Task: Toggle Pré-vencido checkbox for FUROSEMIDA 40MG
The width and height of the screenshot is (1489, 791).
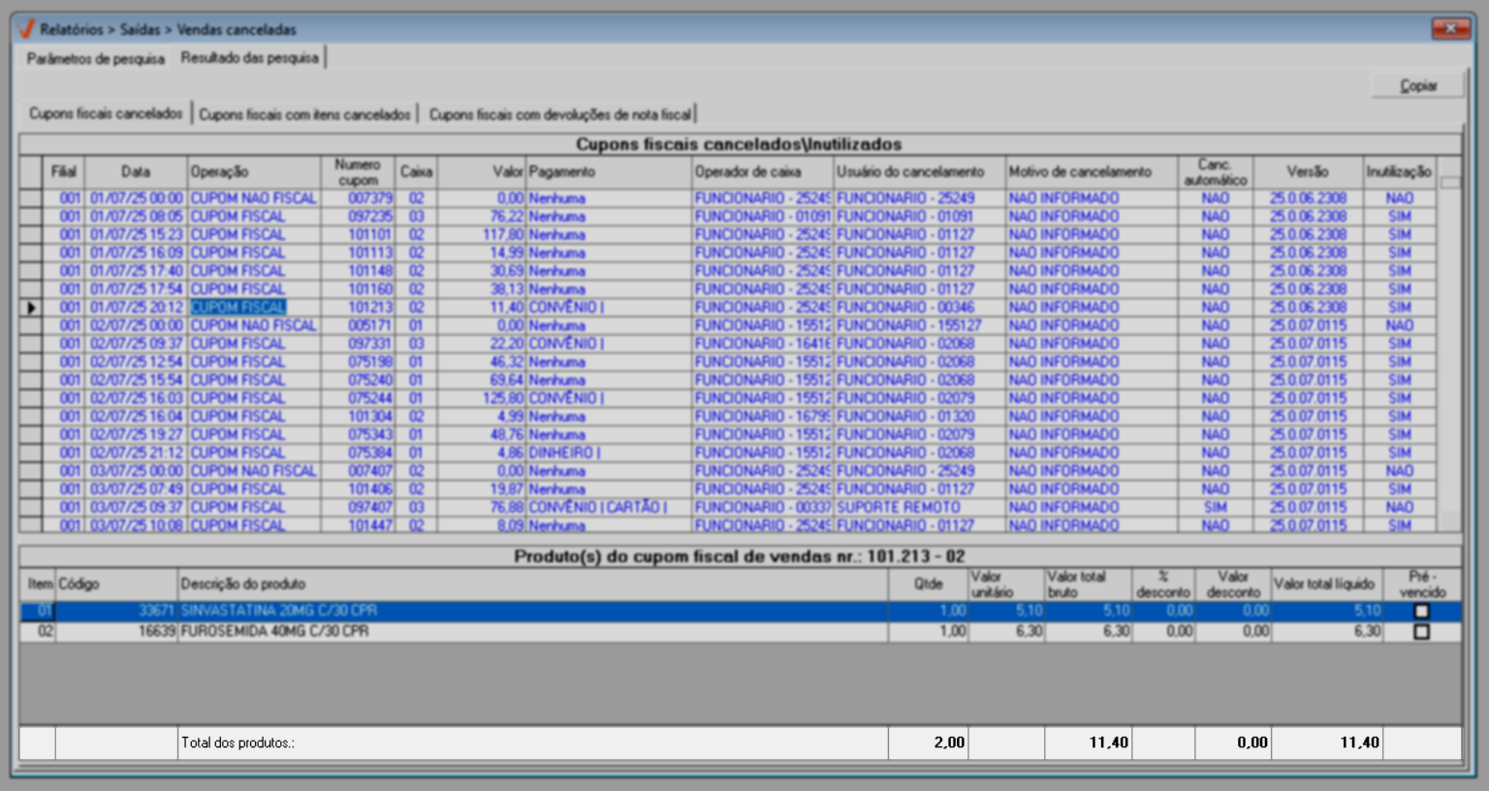Action: tap(1421, 631)
